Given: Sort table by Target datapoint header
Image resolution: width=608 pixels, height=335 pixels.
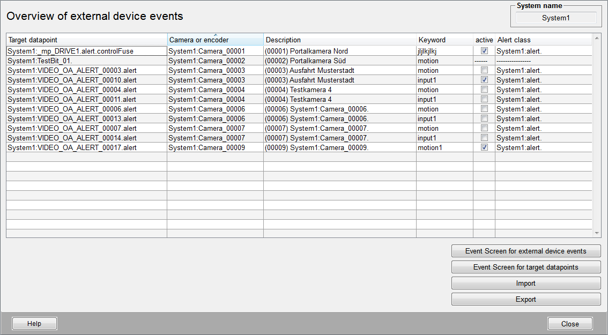Looking at the screenshot, I should pos(86,40).
